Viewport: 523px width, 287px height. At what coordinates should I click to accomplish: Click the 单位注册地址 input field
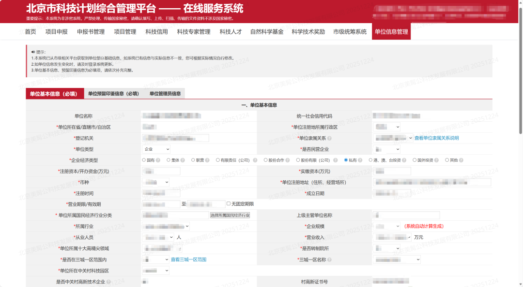[432, 182]
